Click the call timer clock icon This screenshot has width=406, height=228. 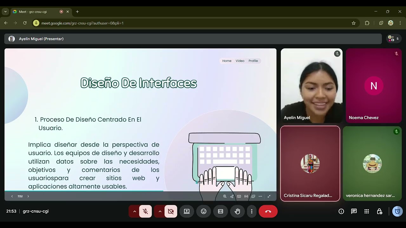coord(397,211)
